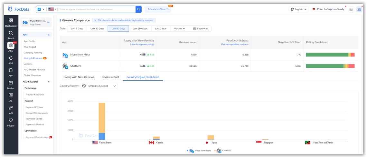The width and height of the screenshot is (367, 158).
Task: Click the Muse from Meta app icon in table
Action: pyautogui.click(x=65, y=55)
